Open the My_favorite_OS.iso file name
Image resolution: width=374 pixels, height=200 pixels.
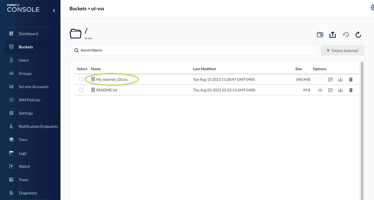coord(112,79)
